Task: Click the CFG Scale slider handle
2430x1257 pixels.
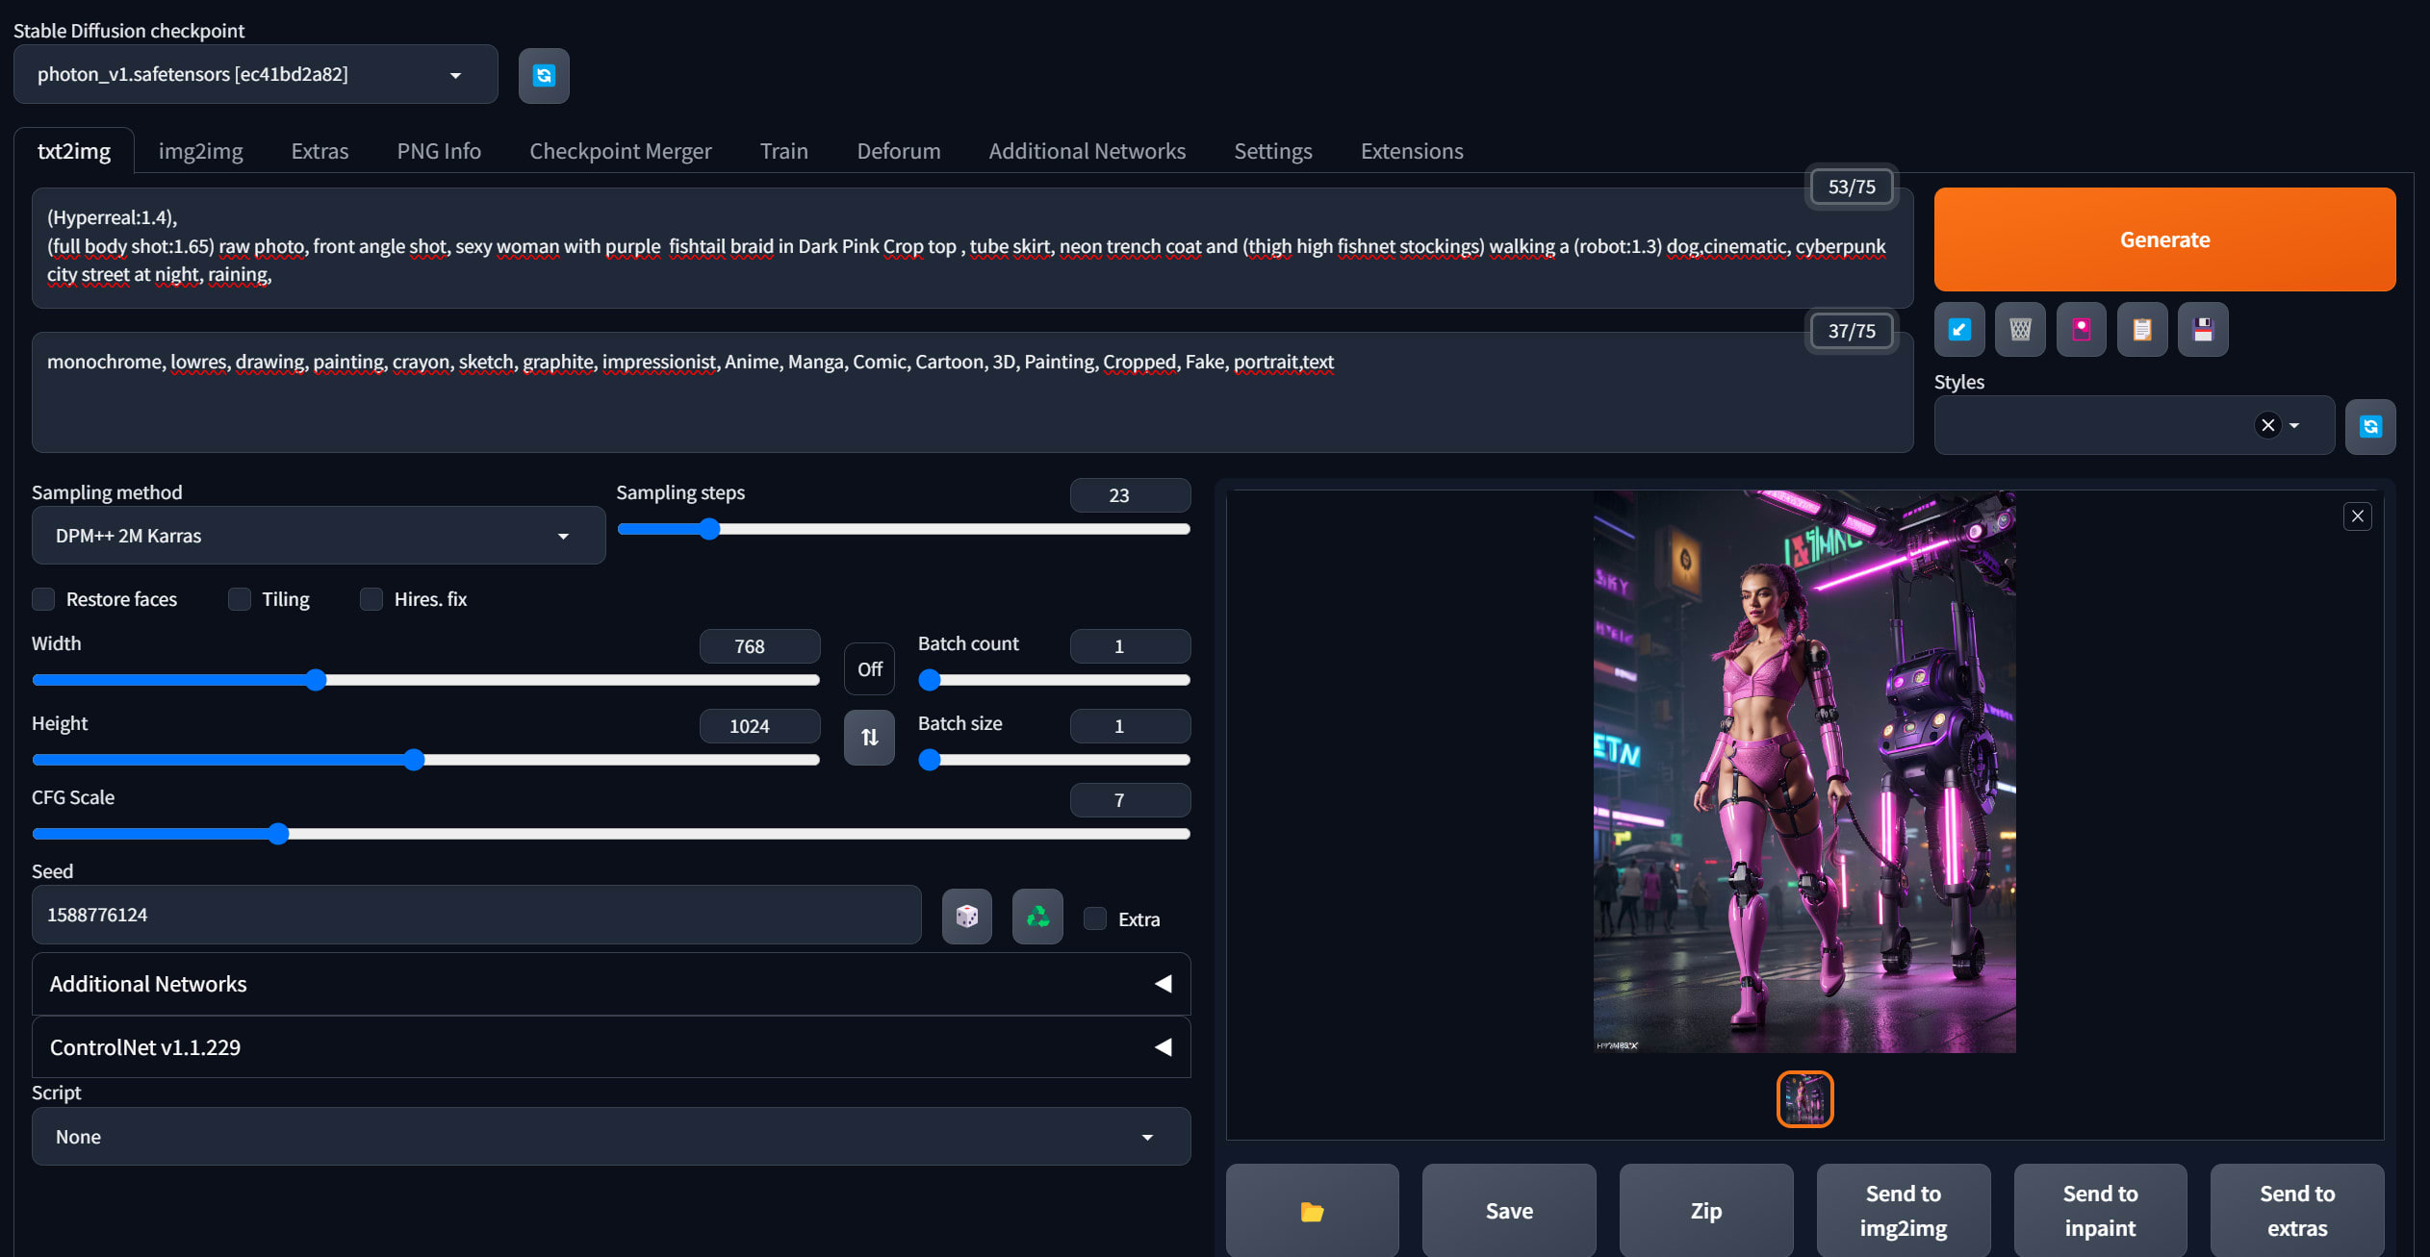Action: coord(278,834)
